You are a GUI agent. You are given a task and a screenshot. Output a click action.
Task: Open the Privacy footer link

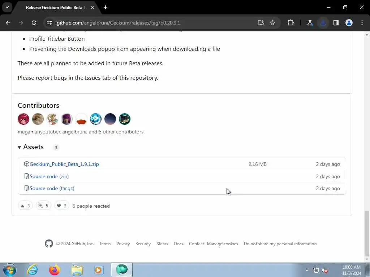tap(123, 244)
